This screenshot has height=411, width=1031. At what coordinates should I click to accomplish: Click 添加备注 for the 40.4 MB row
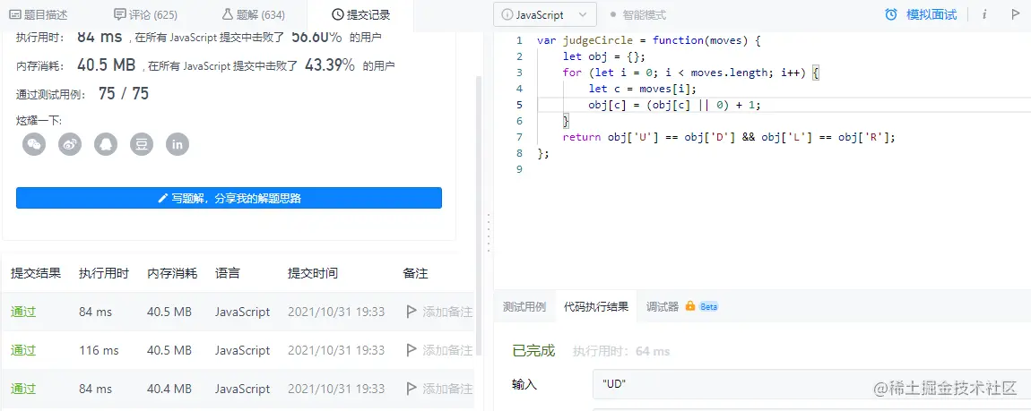(x=447, y=389)
